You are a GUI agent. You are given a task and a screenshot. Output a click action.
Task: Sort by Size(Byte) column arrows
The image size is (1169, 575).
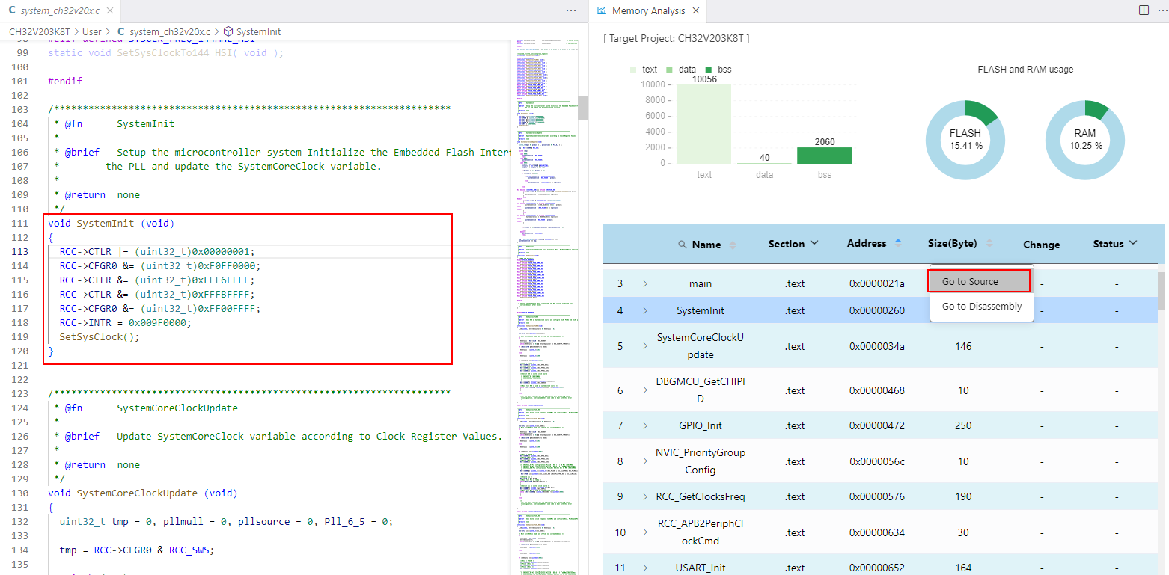989,243
